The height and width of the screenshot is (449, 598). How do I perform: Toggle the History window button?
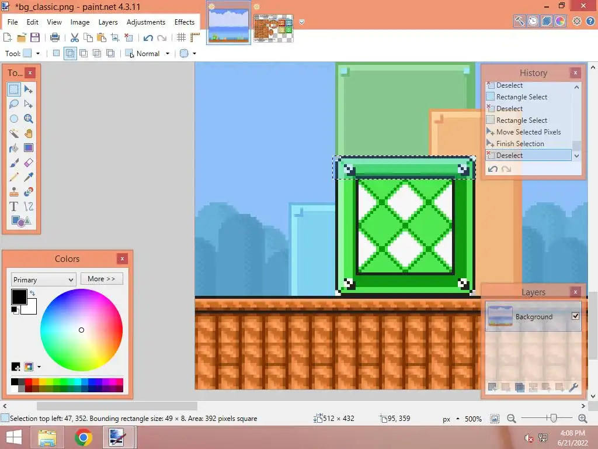(x=533, y=22)
